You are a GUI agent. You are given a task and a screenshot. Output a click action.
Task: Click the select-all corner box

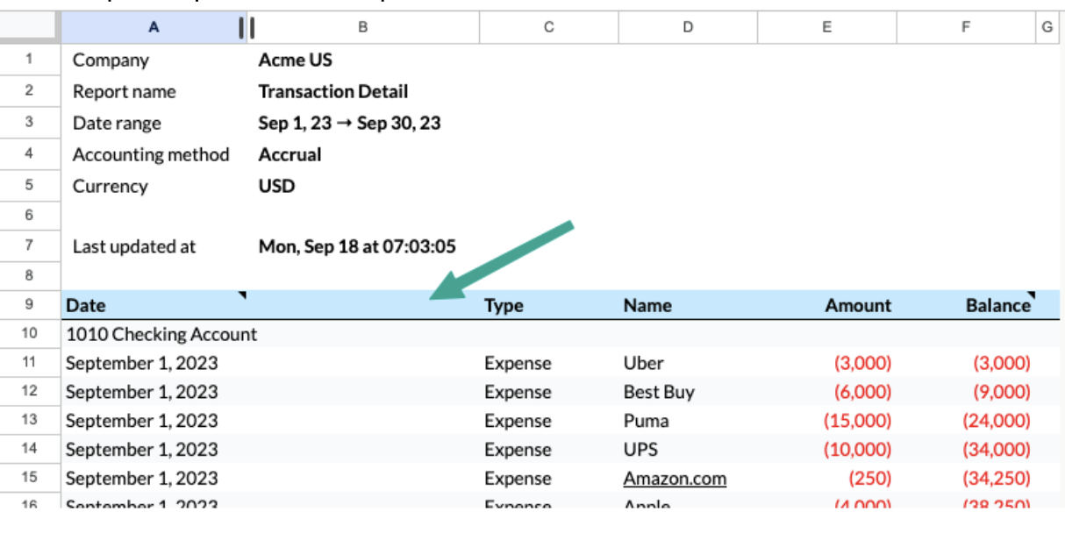tap(31, 27)
